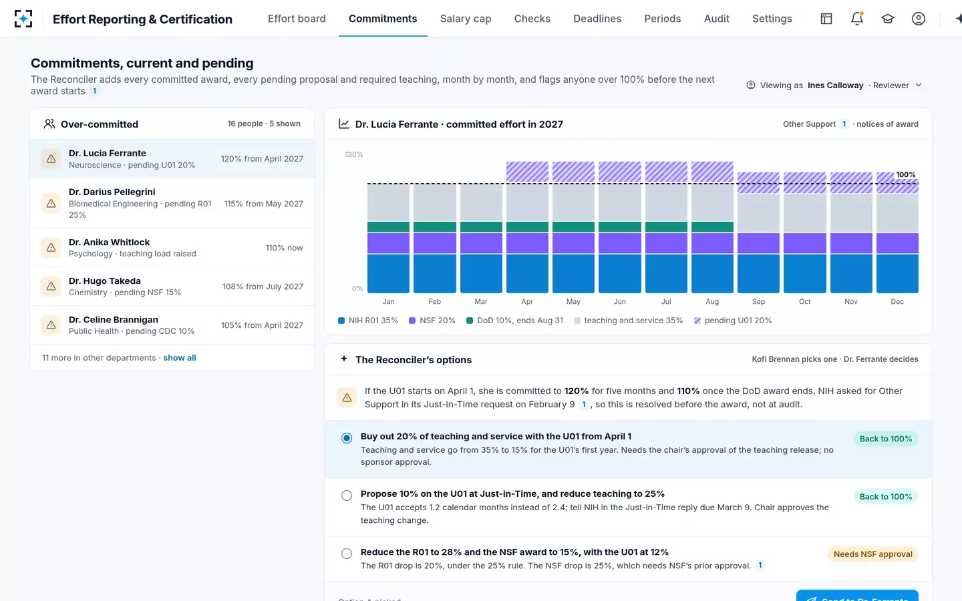Open the user account icon
This screenshot has width=962, height=601.
click(x=919, y=19)
